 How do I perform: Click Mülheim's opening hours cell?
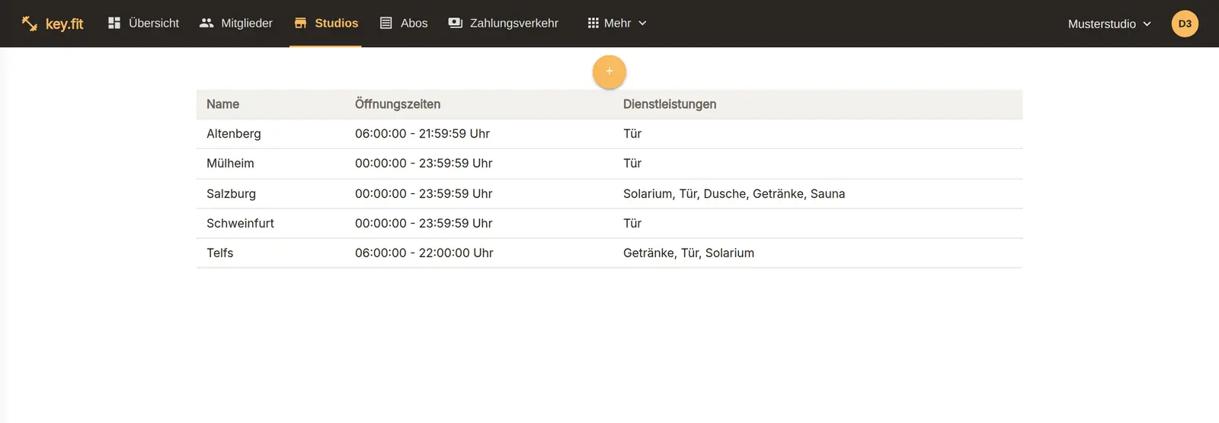(424, 164)
